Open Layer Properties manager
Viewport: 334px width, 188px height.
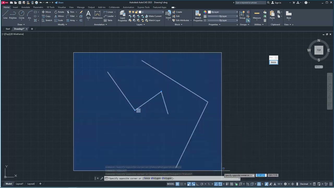[122, 16]
